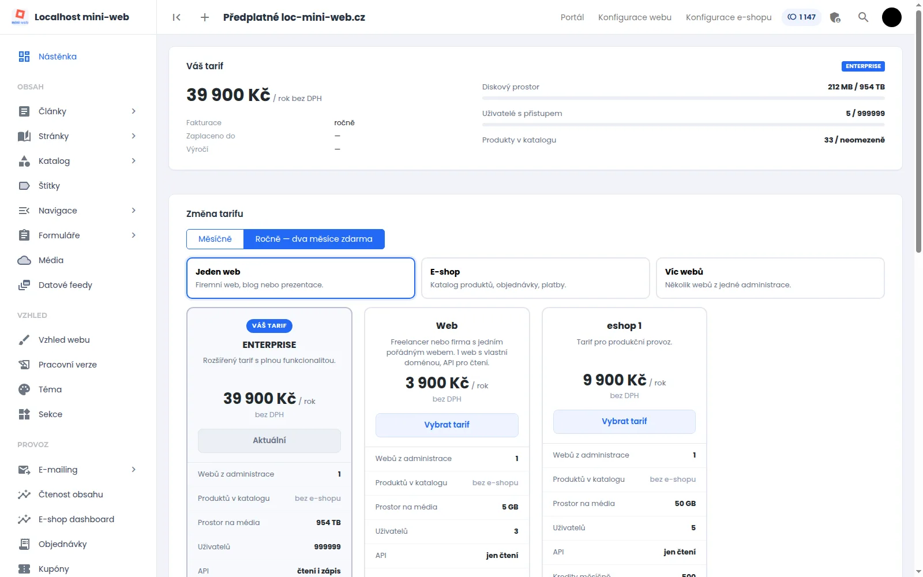Choose the E-shop category card
The height and width of the screenshot is (577, 923).
[535, 278]
